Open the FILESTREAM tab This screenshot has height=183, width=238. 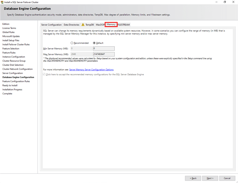[123, 25]
